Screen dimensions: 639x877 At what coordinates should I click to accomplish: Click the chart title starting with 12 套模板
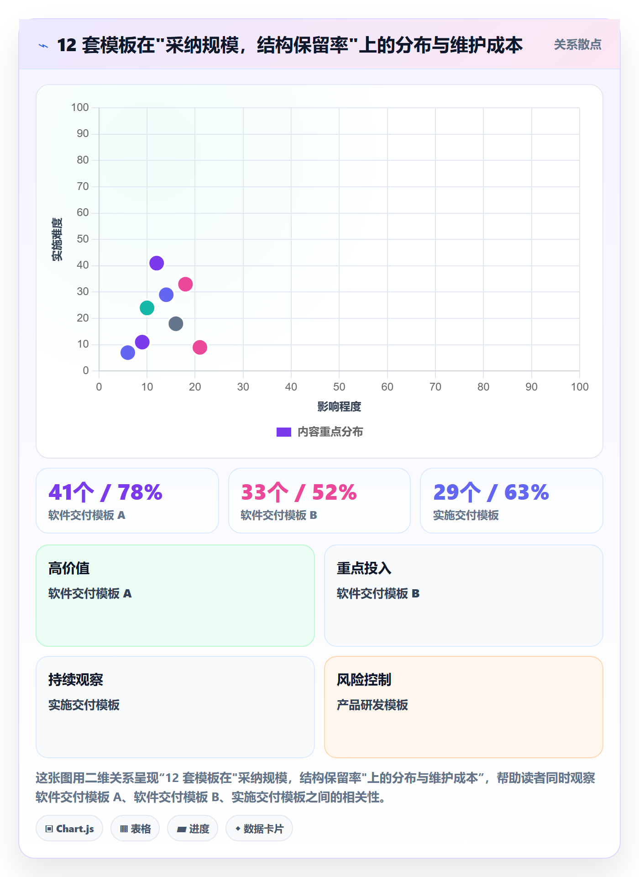[x=290, y=45]
